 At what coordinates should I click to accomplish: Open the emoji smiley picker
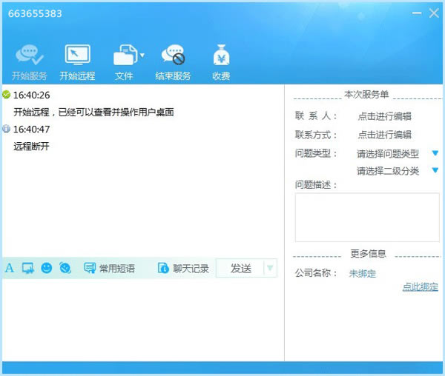[x=47, y=268]
